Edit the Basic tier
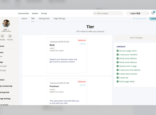Viewport: 156px width, 115px height. coord(83,44)
